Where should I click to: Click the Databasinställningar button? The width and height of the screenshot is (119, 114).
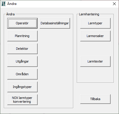click(55, 23)
